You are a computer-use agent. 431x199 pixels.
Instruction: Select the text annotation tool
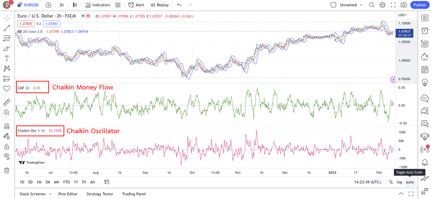pos(7,58)
